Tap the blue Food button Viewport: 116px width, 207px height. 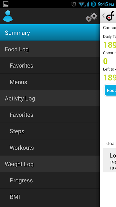[110, 91]
